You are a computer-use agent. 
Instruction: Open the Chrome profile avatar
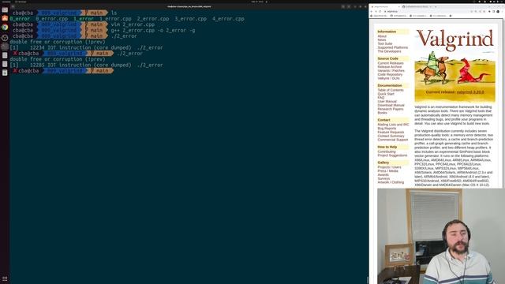(x=498, y=11)
